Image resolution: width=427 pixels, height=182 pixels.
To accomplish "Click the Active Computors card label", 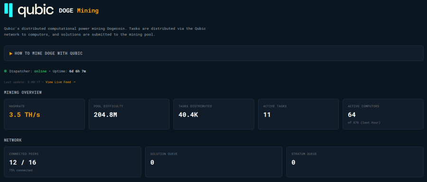I will tap(363, 106).
